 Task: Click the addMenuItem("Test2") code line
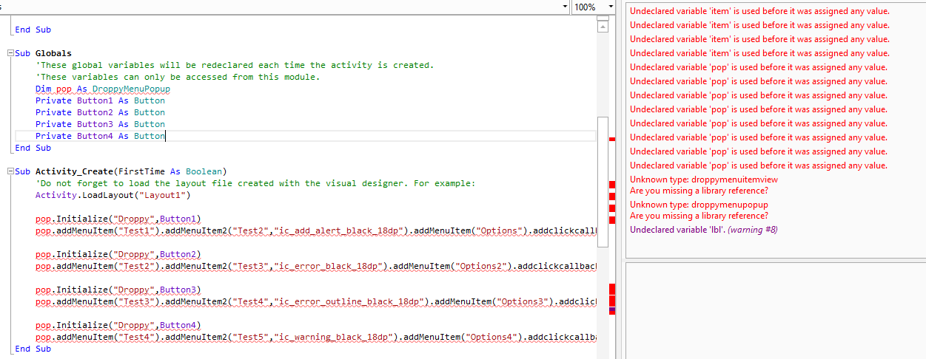tap(315, 266)
